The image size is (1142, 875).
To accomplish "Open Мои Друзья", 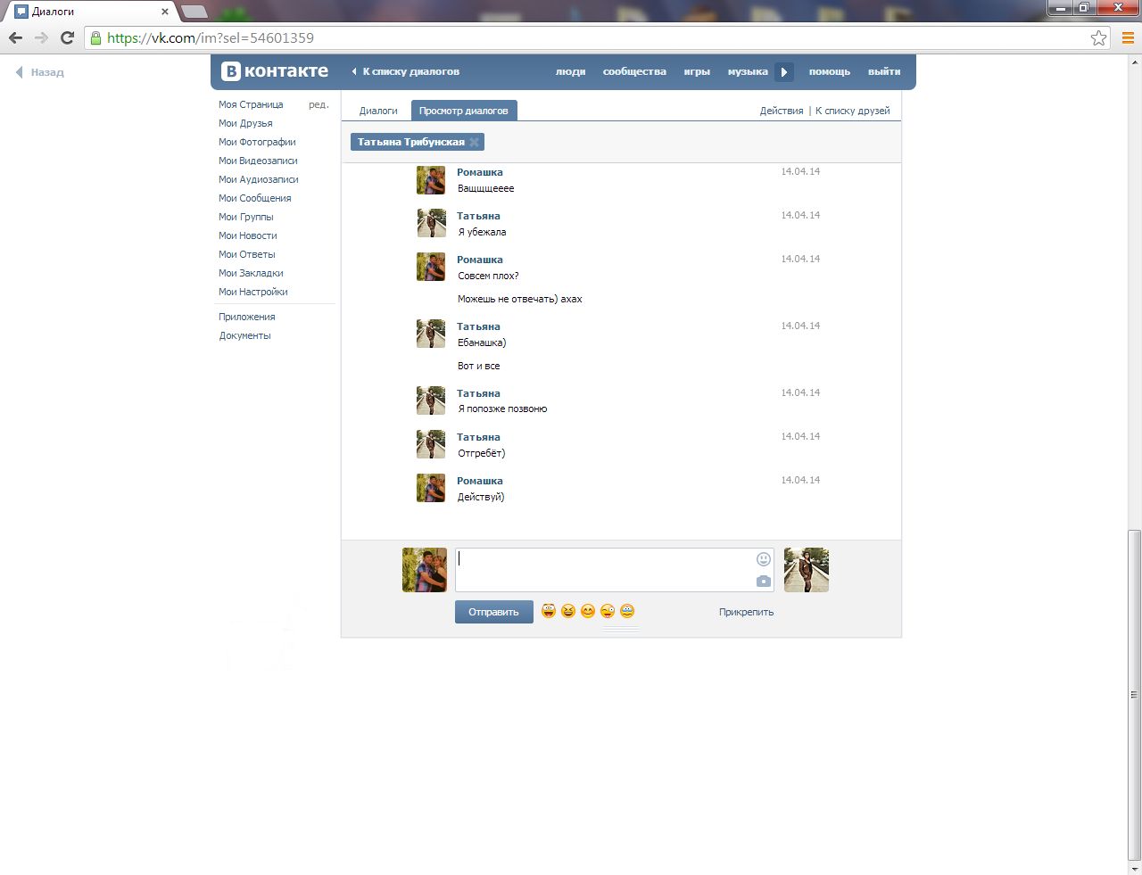I will tap(245, 123).
